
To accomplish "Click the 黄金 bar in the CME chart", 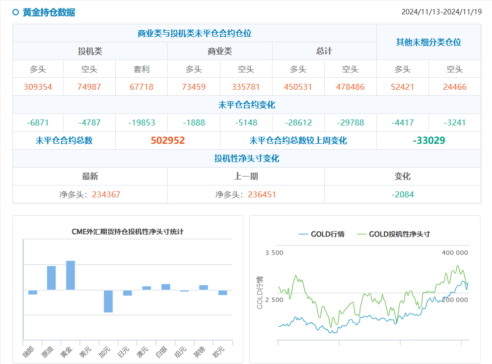I will 70,275.
